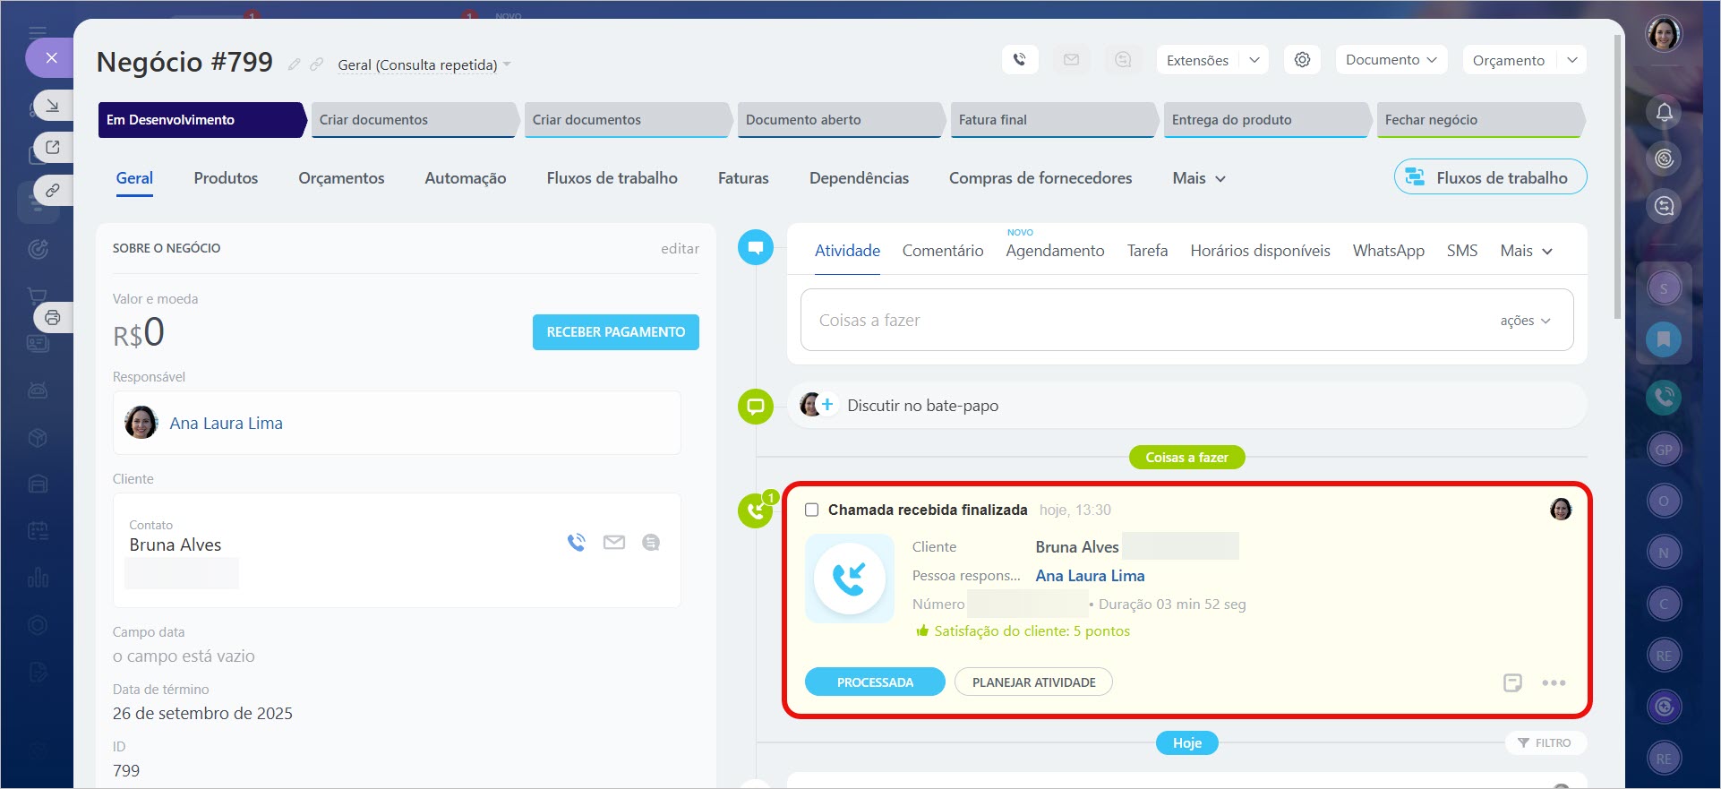Image resolution: width=1721 pixels, height=789 pixels.
Task: Select the Fatura final pipeline stage
Action: pyautogui.click(x=1049, y=120)
